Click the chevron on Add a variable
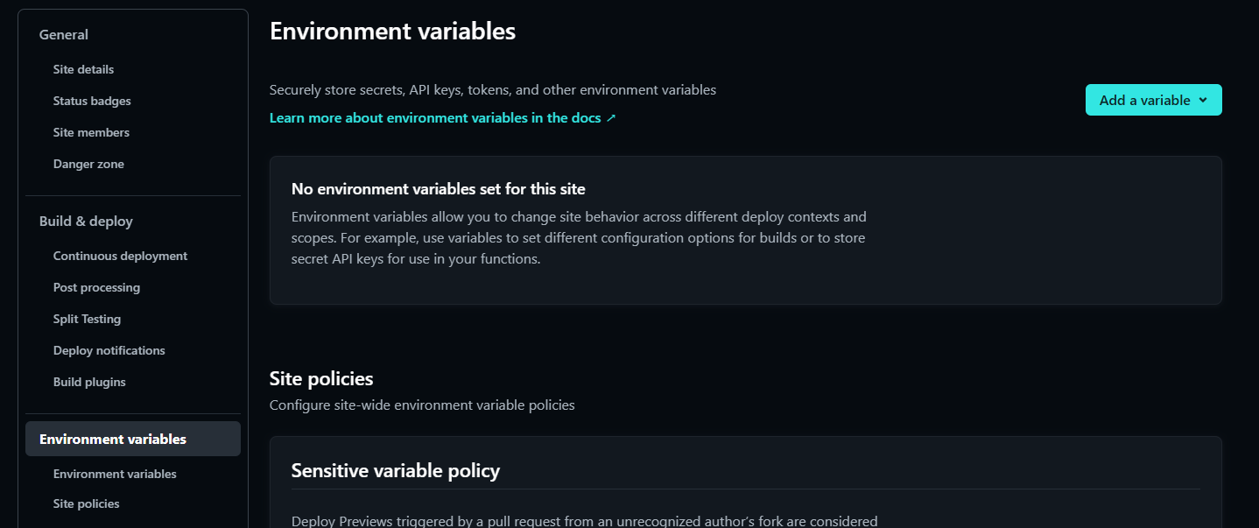This screenshot has height=528, width=1259. tap(1203, 100)
